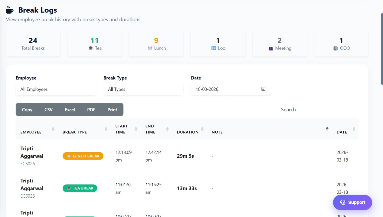Click start time 12:13:09 pm
This screenshot has width=383, height=217.
(123, 156)
